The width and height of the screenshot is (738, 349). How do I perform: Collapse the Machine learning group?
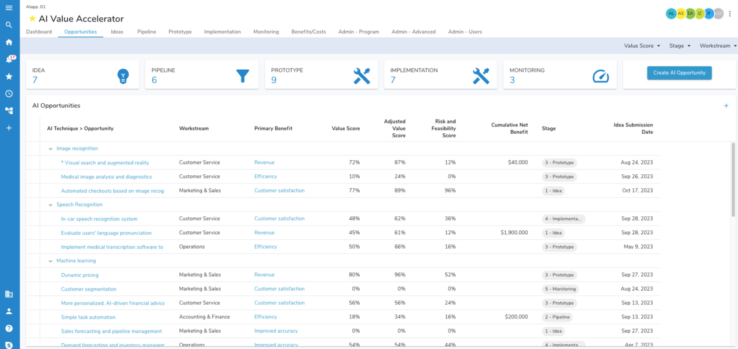coord(51,260)
